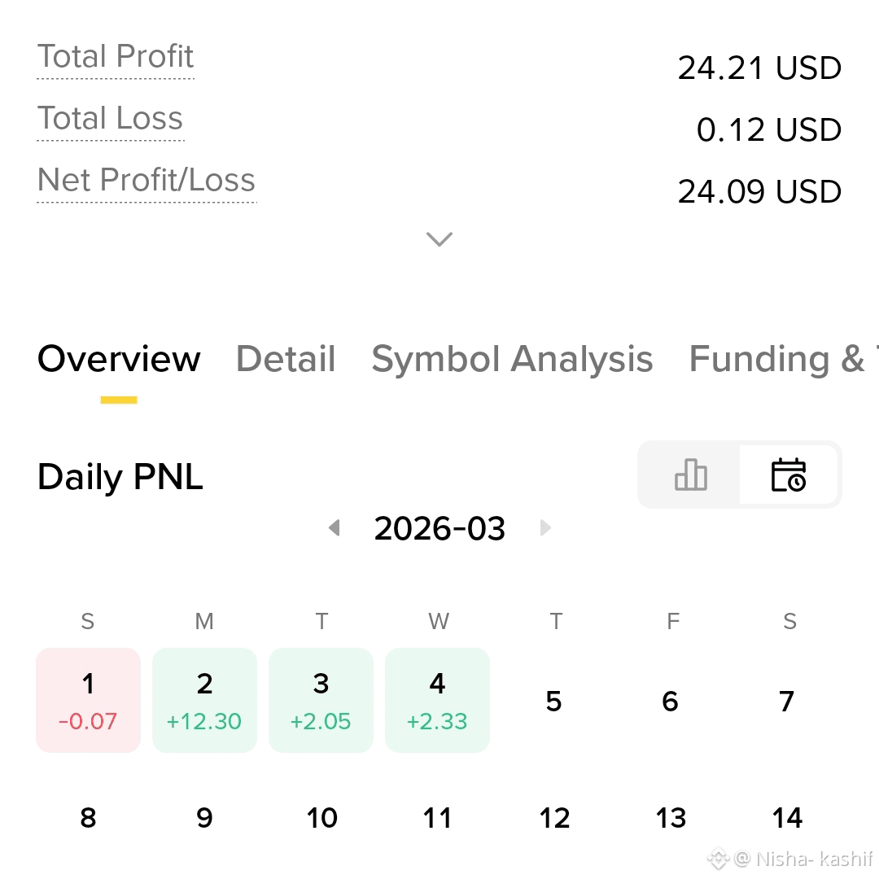Select day 5 in the calendar

coord(554,702)
